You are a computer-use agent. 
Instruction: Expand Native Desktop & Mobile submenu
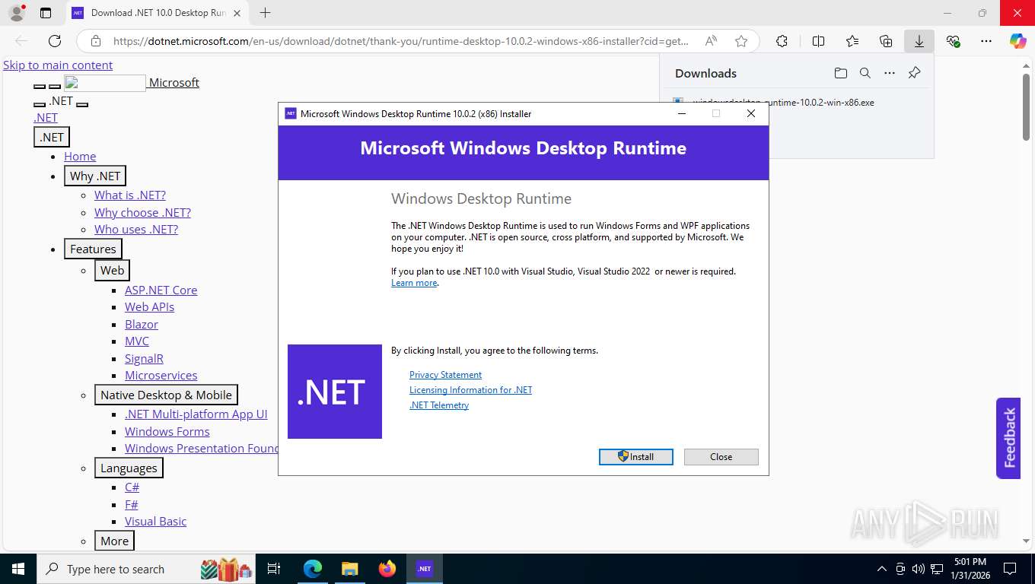coord(166,395)
